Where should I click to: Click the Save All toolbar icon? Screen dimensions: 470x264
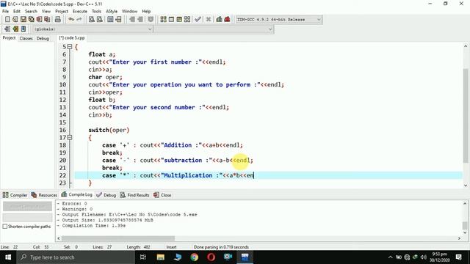(x=31, y=20)
